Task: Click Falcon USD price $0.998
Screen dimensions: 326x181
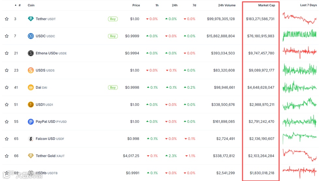Action: tap(133, 139)
